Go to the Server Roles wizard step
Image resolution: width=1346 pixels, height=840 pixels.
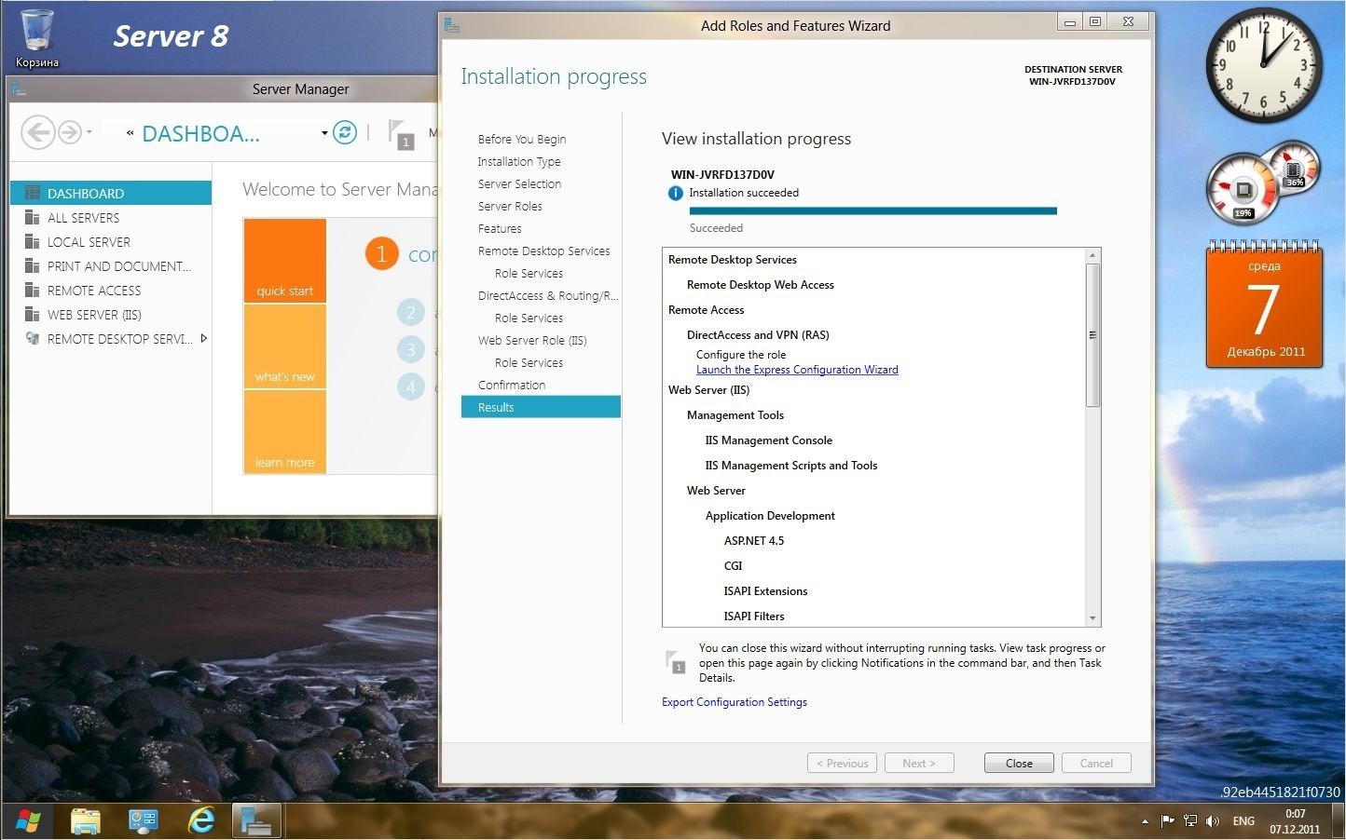pyautogui.click(x=510, y=206)
